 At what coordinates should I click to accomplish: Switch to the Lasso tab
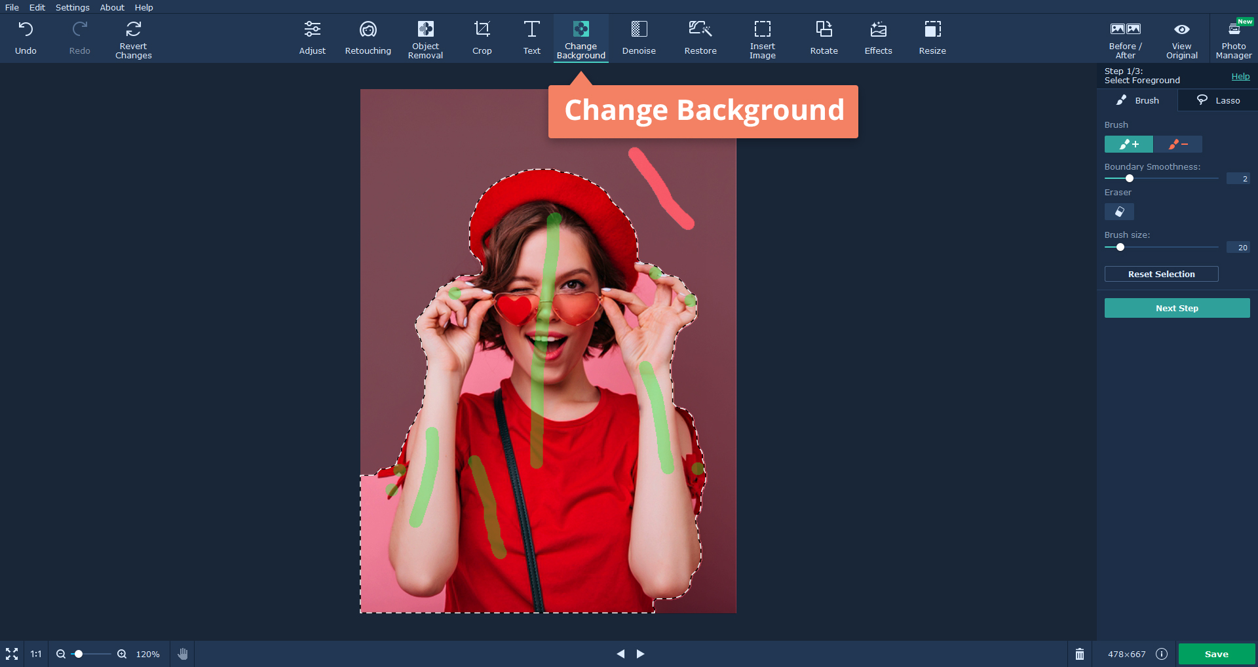(1218, 100)
